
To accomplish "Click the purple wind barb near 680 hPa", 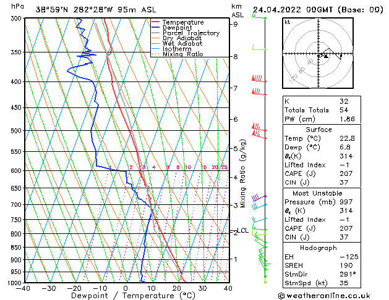I will point(259,198).
